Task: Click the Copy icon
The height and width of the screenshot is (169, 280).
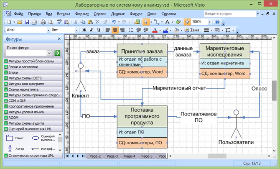Action: coord(83,22)
